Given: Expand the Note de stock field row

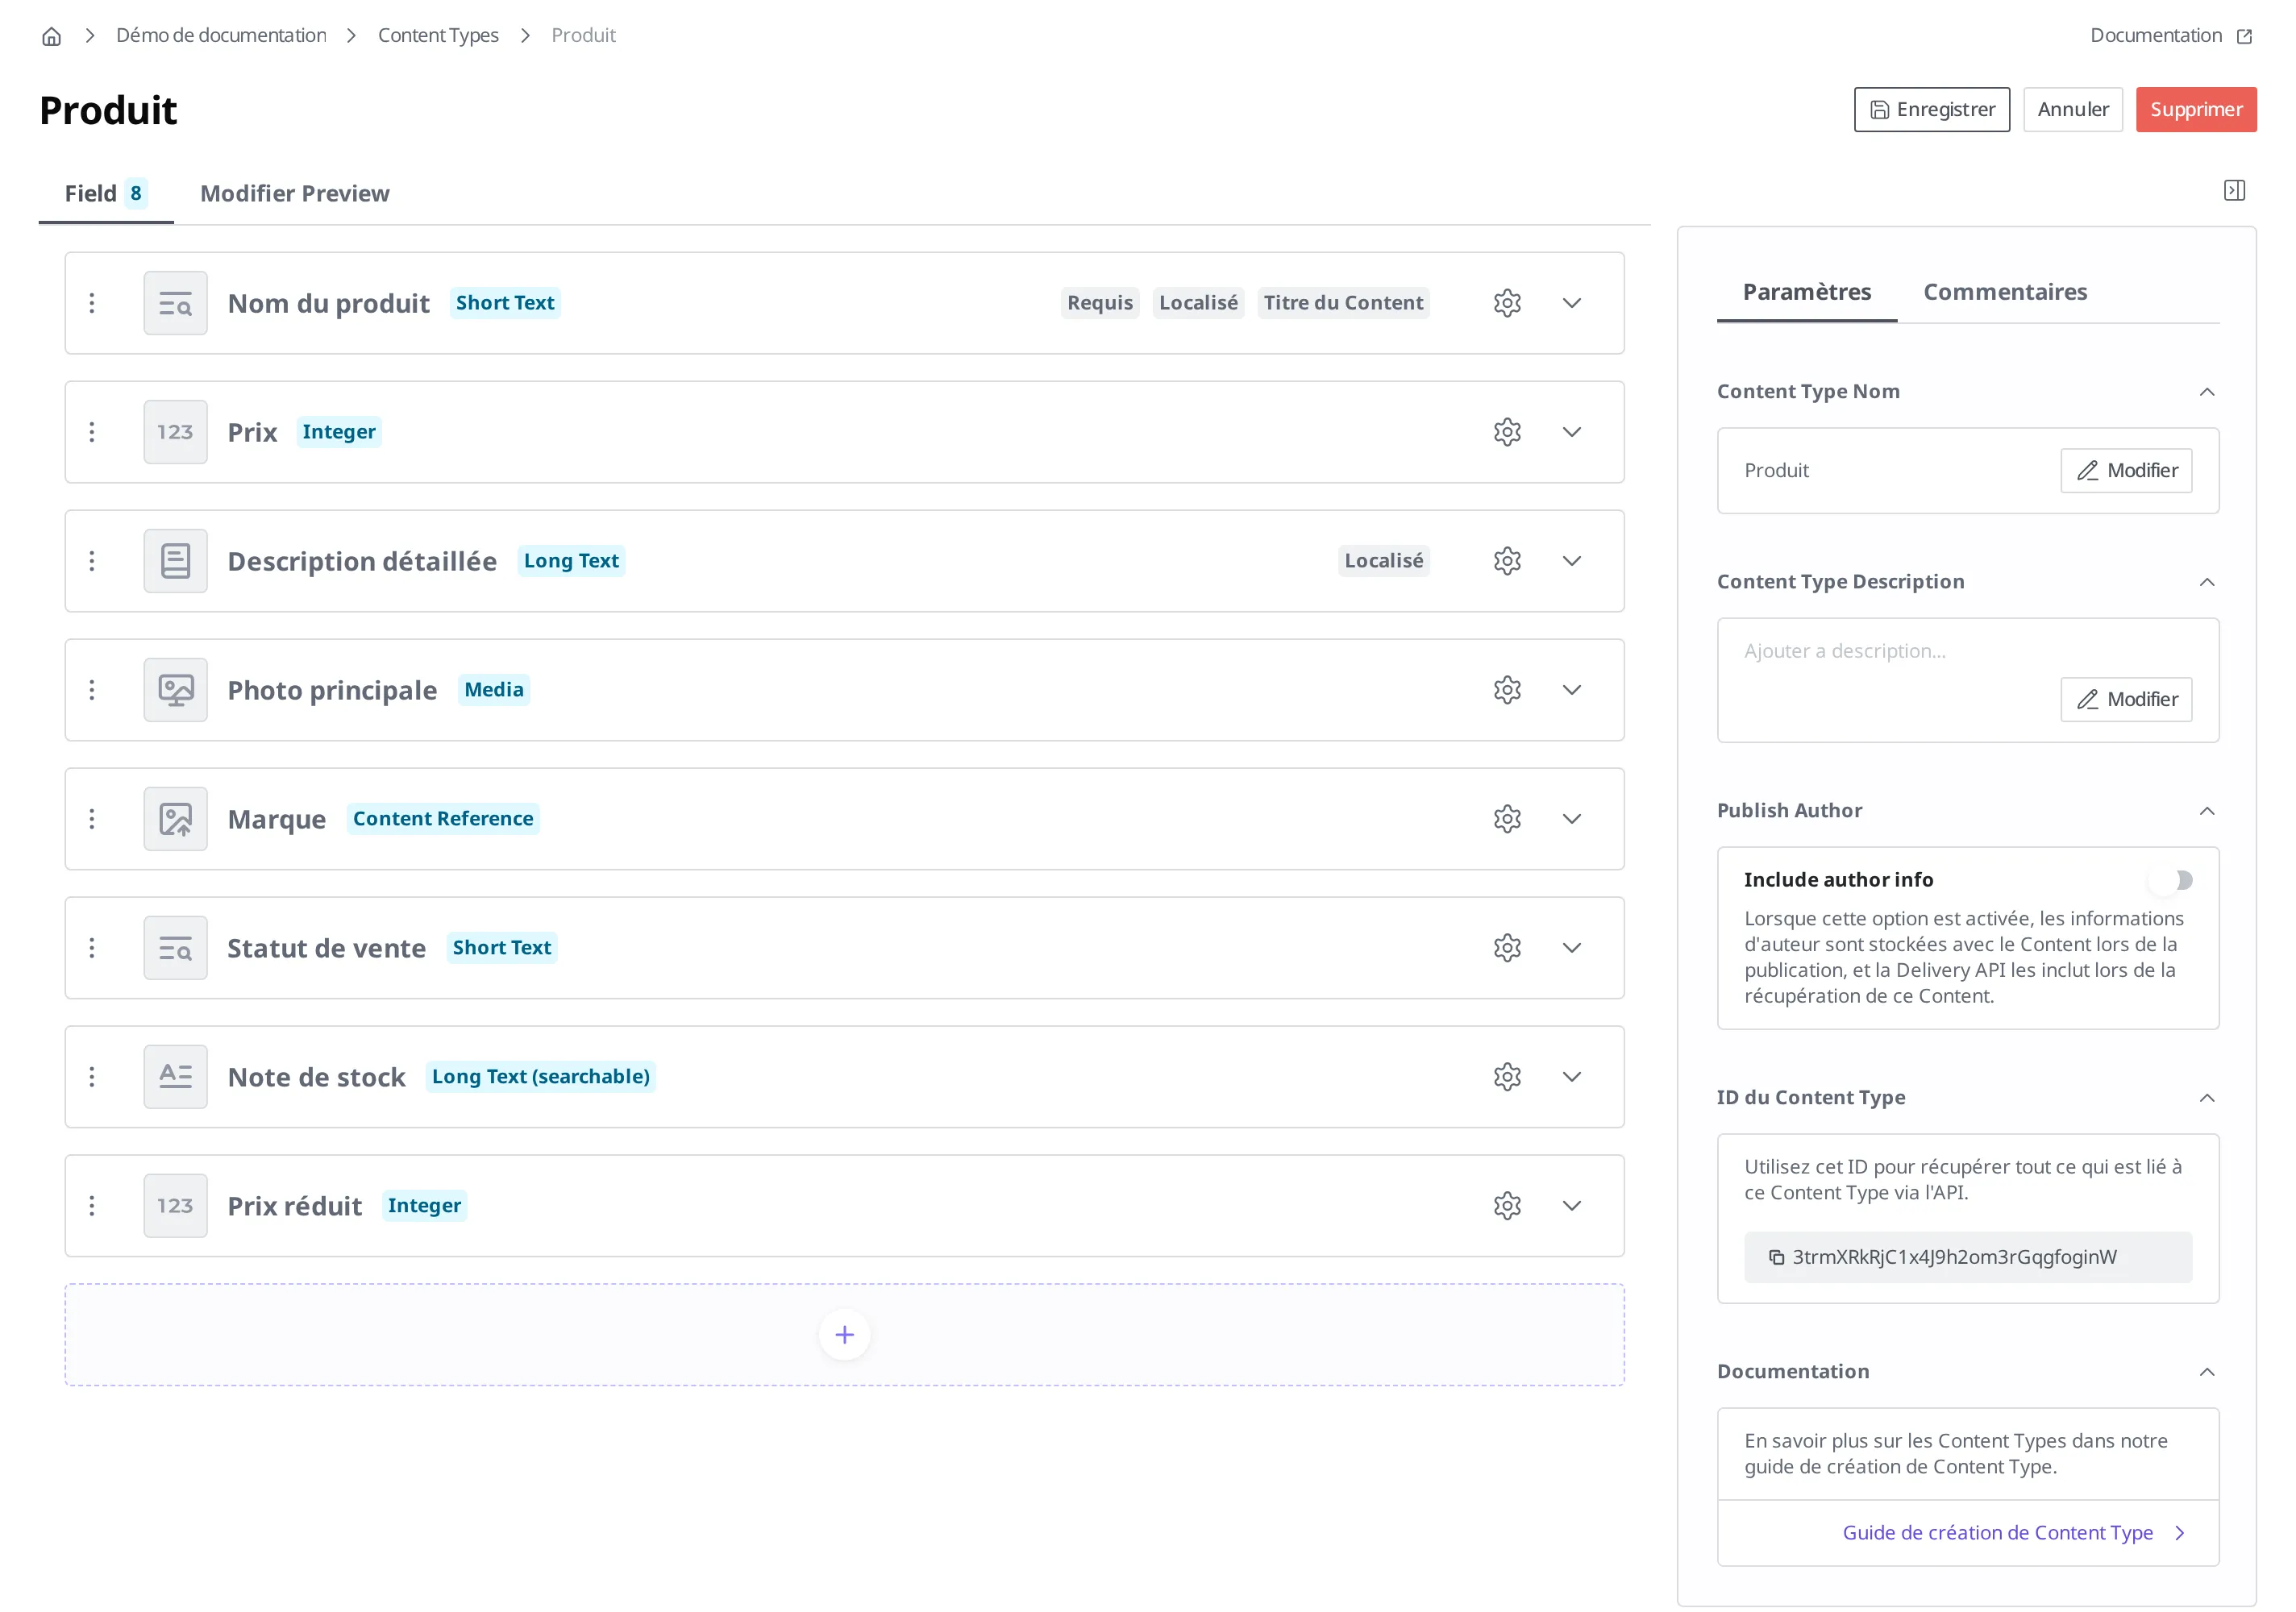Looking at the screenshot, I should (x=1572, y=1077).
